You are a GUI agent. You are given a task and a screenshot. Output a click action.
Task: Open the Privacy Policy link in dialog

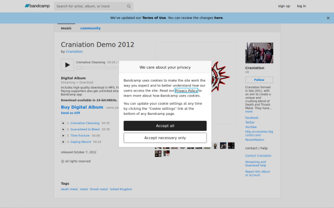pos(186,90)
